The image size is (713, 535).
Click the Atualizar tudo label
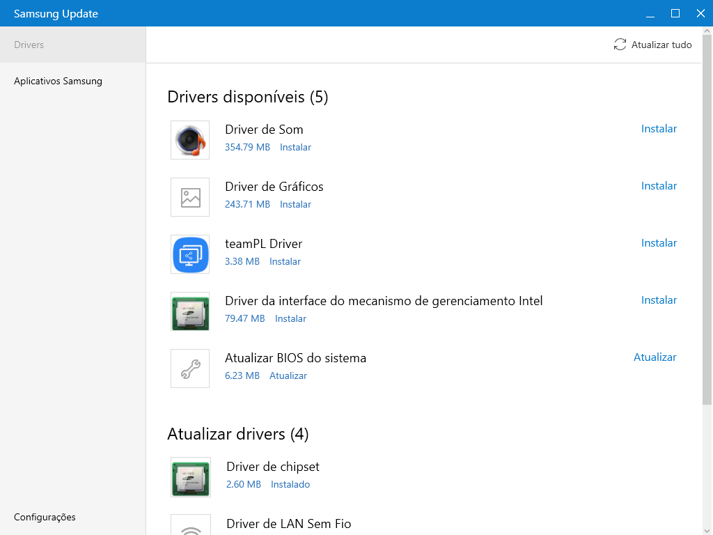coord(661,45)
